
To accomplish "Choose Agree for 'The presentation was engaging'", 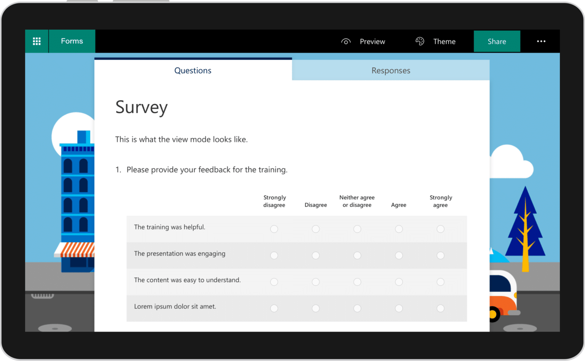I will [x=398, y=255].
